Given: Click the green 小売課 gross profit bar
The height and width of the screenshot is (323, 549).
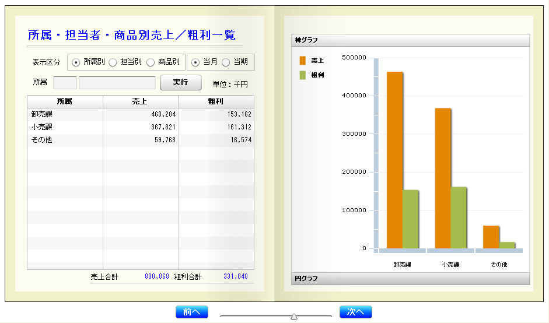Looking at the screenshot, I should (x=459, y=217).
